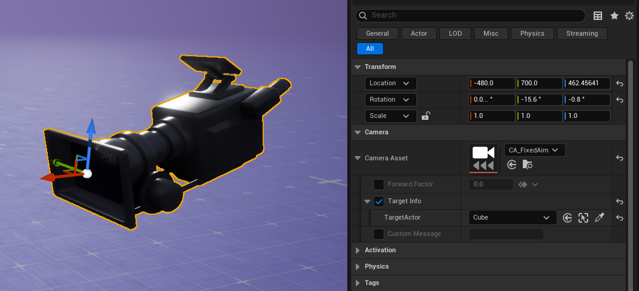This screenshot has width=639, height=291.
Task: Click the Rotation X value field
Action: (x=492, y=100)
